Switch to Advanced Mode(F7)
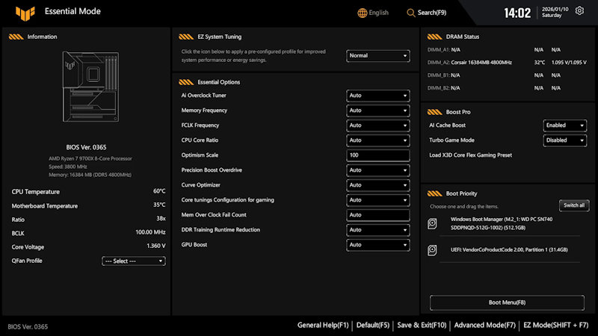598x336 pixels. (484, 326)
